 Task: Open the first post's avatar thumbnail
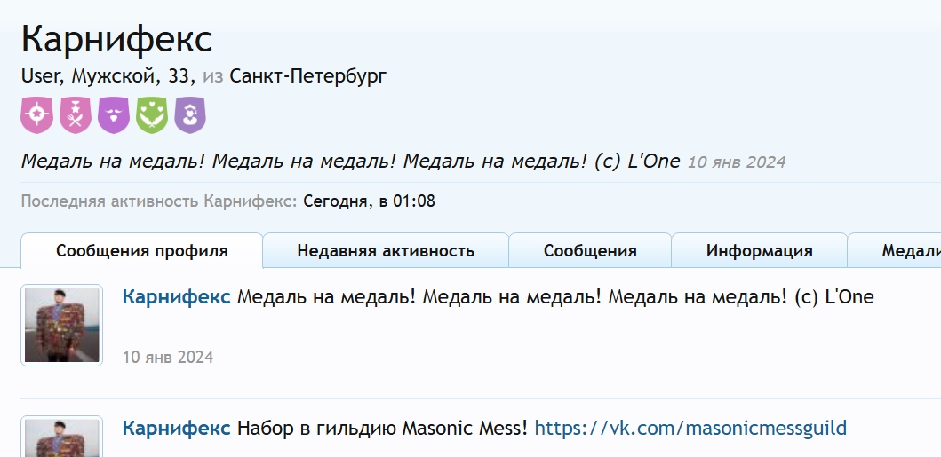(x=62, y=325)
